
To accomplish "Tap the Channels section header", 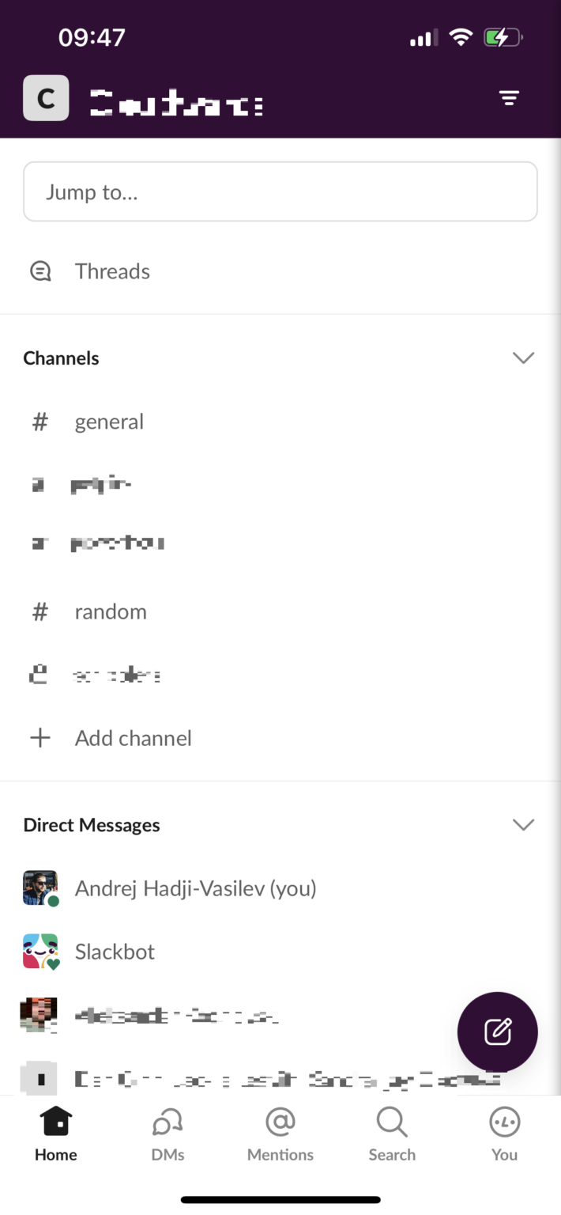I will click(x=61, y=358).
